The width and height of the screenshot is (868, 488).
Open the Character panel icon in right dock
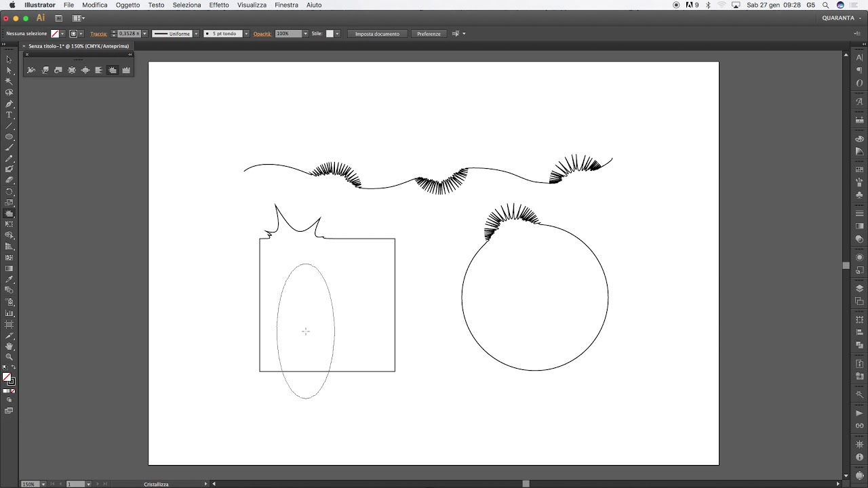tap(859, 58)
